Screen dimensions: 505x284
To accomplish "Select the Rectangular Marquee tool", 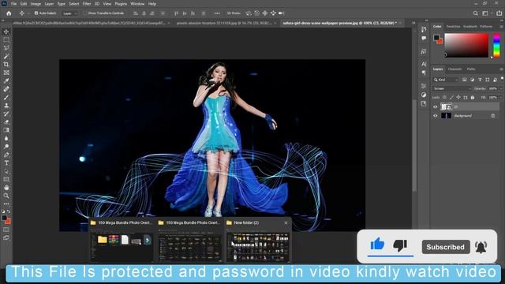I will [x=6, y=39].
